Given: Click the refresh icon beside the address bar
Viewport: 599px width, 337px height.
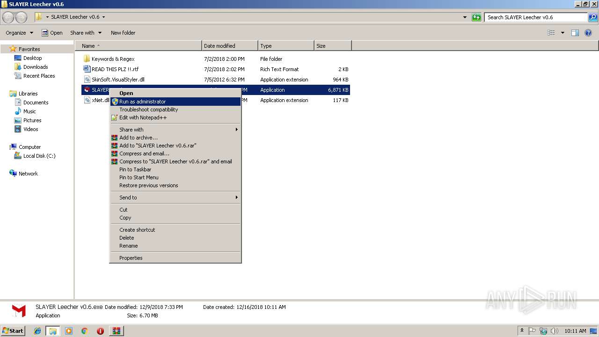Looking at the screenshot, I should [476, 17].
